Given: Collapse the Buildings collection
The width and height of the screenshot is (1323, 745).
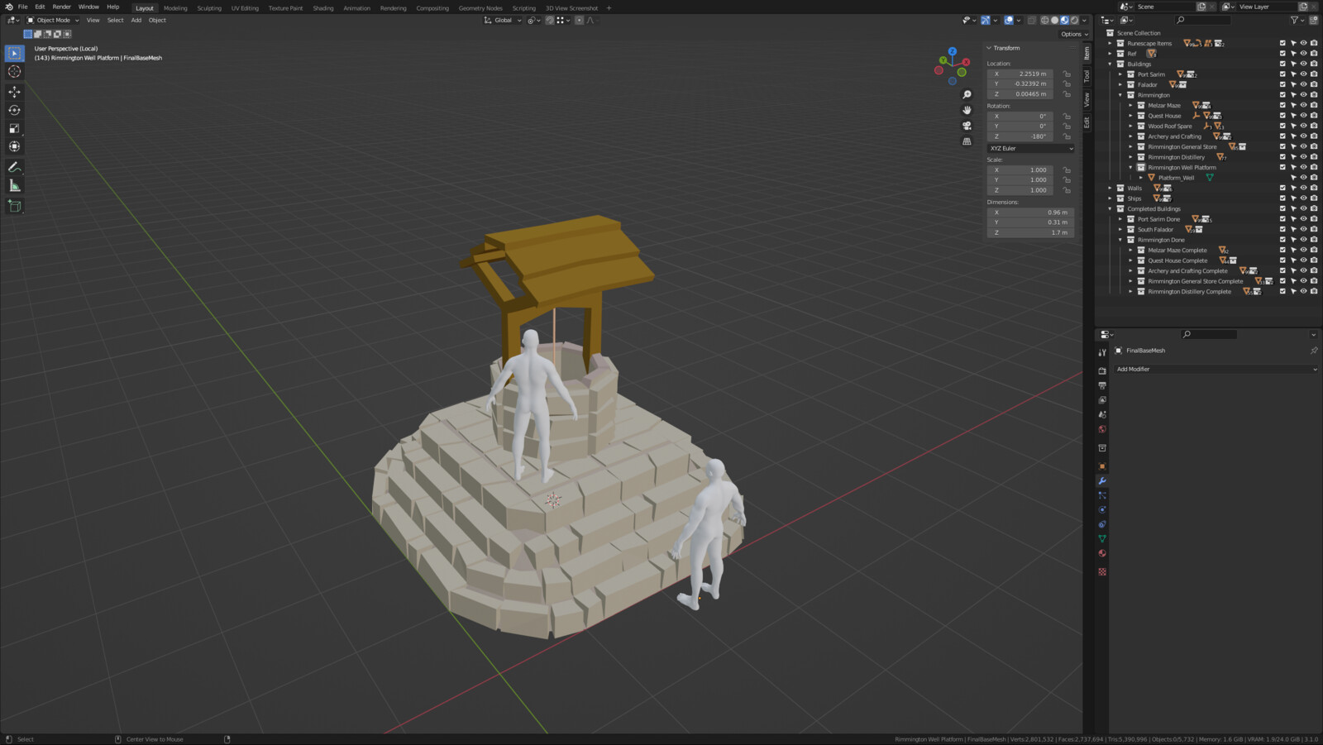Looking at the screenshot, I should click(1110, 64).
